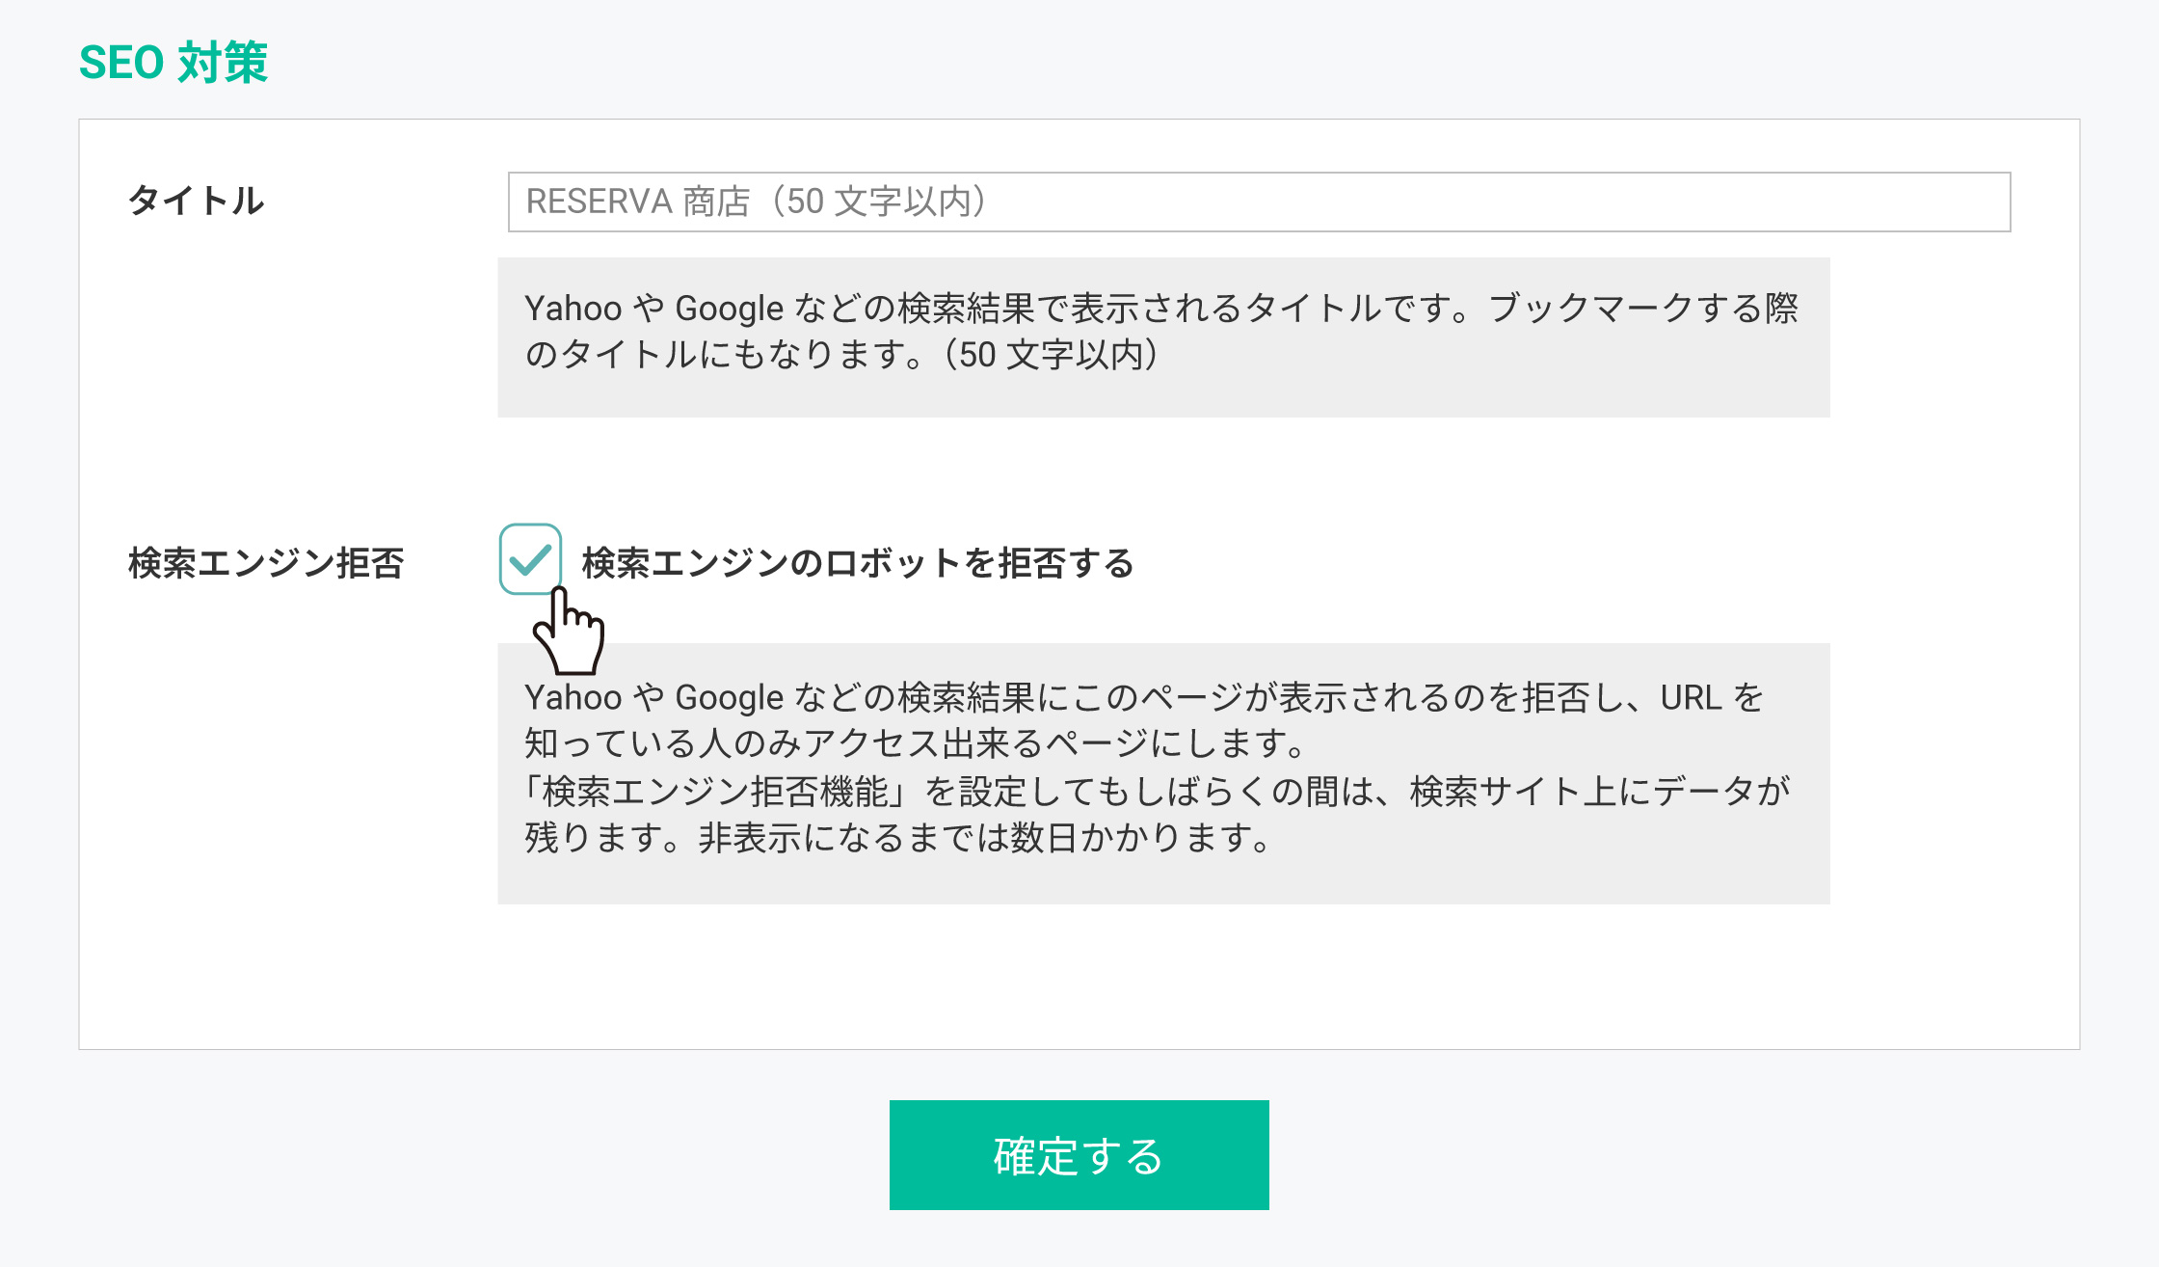Click the 検索エンジンのロボットを拒否する checkbox label text
Image resolution: width=2159 pixels, height=1267 pixels.
click(x=858, y=563)
